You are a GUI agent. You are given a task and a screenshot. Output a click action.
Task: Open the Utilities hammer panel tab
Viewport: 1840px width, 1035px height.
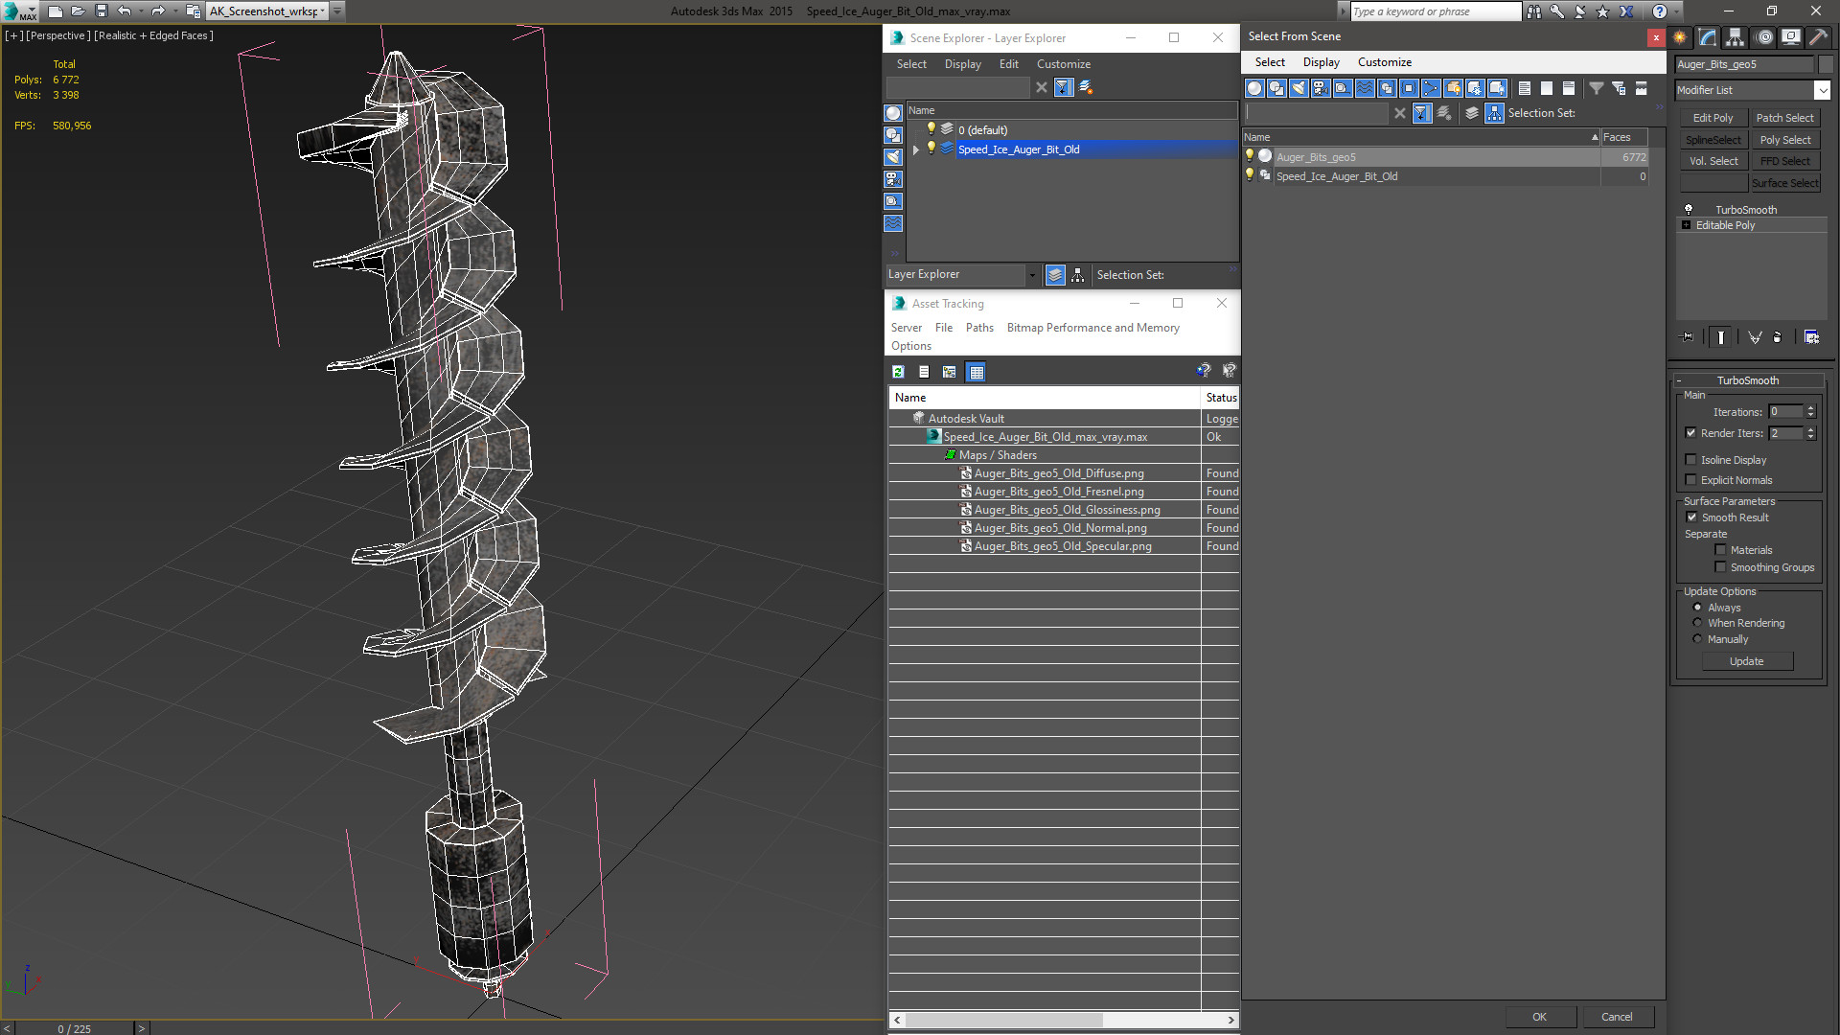1818,37
